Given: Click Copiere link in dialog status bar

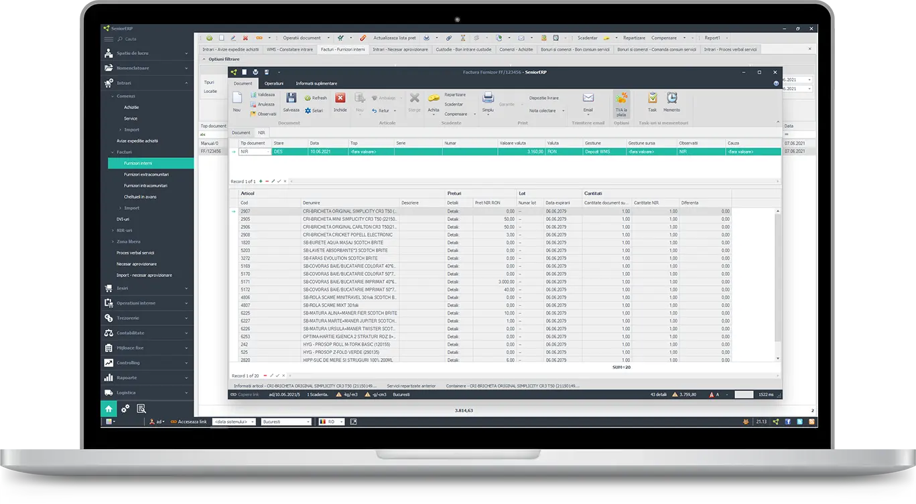Looking at the screenshot, I should click(245, 394).
